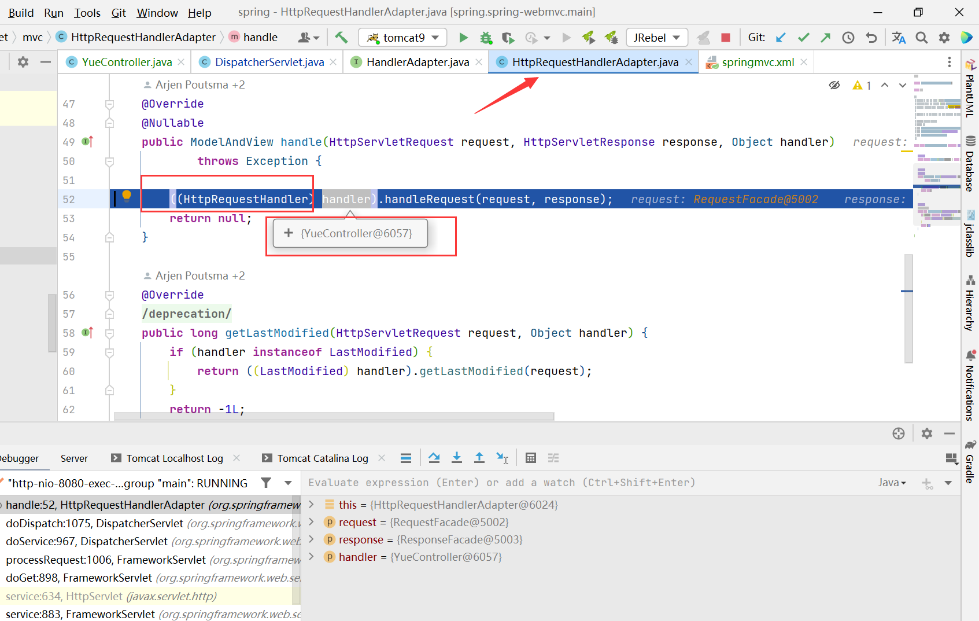Push commits with the Git push arrow
Viewport: 979px width, 621px height.
[x=825, y=38]
